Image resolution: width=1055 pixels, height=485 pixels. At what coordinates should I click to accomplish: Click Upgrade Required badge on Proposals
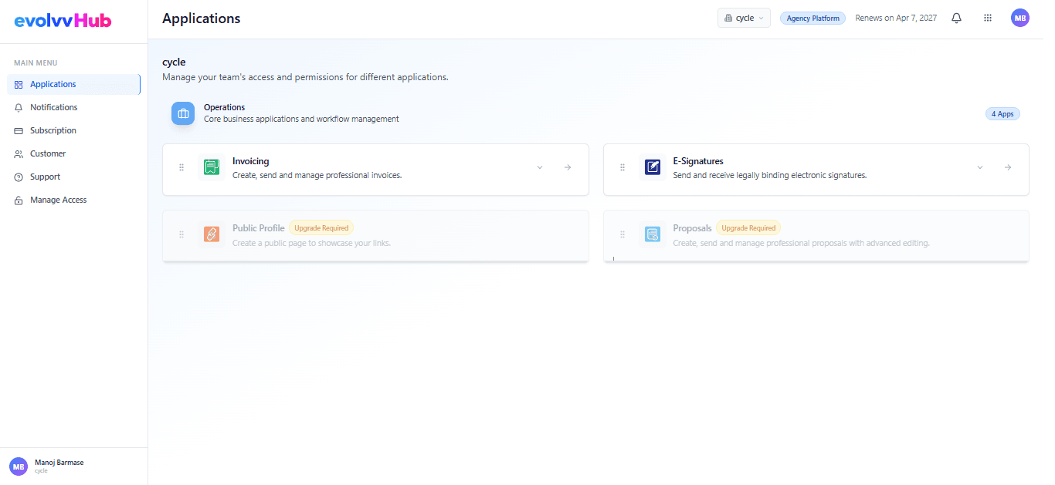pyautogui.click(x=748, y=228)
